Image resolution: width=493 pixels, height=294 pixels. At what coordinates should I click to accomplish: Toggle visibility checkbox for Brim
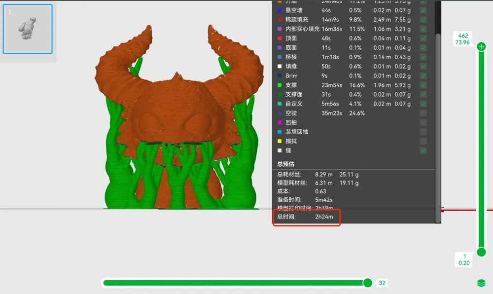click(423, 76)
